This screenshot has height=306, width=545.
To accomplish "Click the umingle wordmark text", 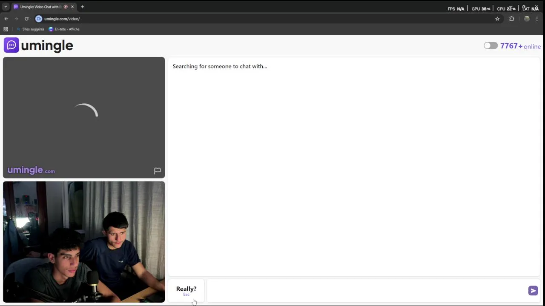I will coord(47,45).
